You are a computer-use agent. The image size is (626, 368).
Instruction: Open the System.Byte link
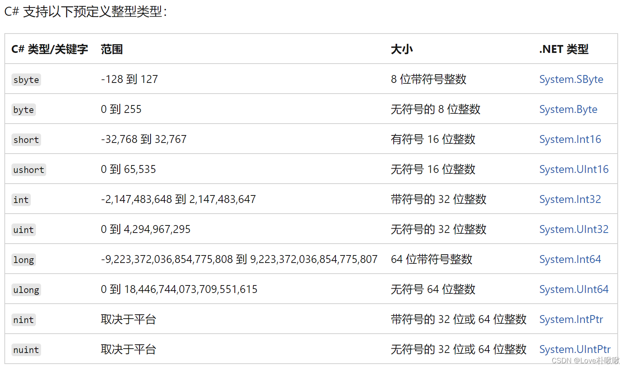click(568, 109)
